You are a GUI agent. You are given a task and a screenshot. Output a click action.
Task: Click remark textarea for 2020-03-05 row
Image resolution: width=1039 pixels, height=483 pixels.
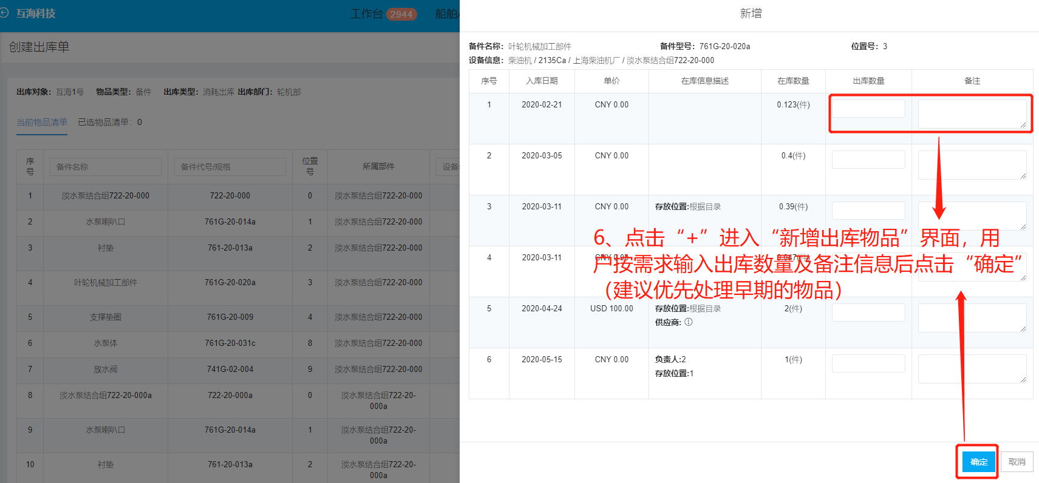(x=972, y=165)
